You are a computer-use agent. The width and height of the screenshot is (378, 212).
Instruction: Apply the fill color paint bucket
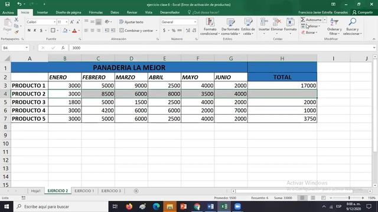(64, 31)
